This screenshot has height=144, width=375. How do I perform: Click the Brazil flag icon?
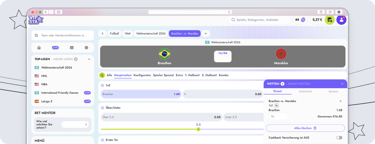[164, 54]
